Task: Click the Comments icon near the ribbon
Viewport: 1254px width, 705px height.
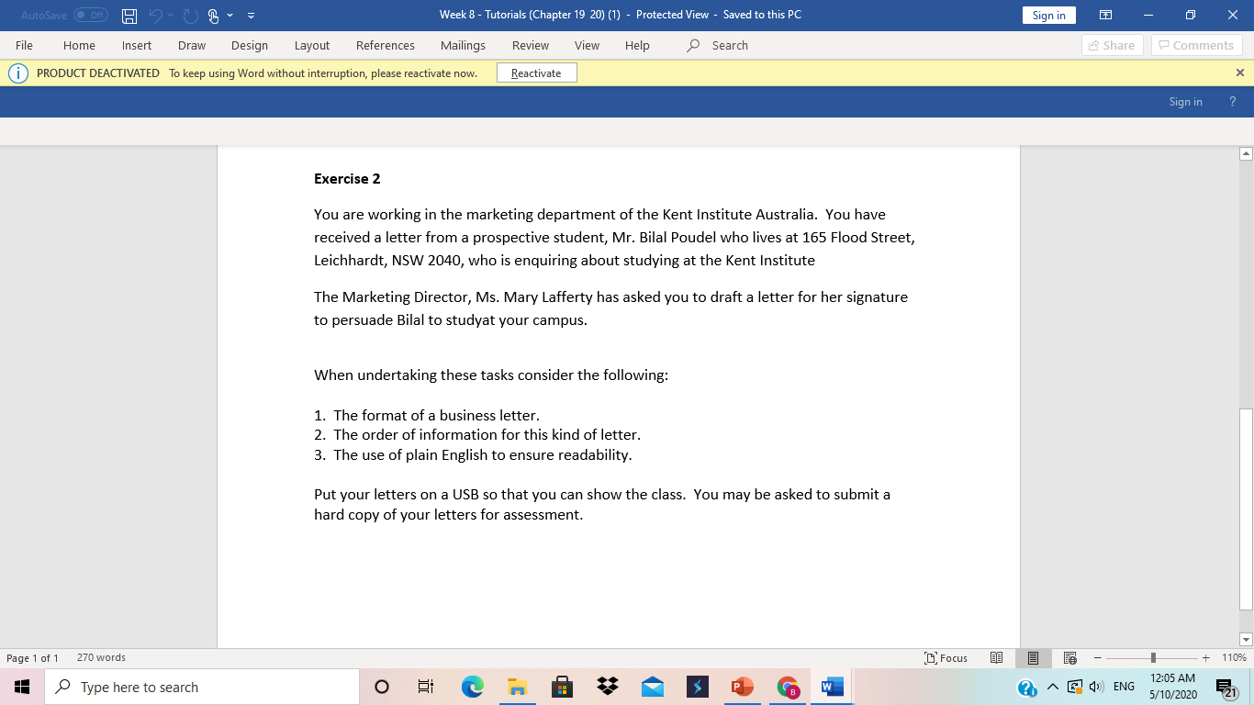Action: point(1196,45)
